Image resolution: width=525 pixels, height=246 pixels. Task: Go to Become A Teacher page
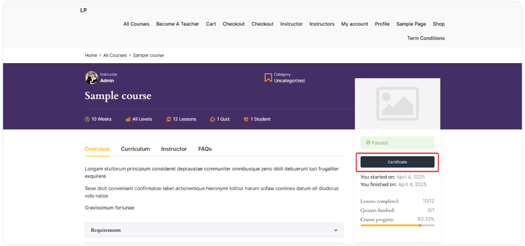(177, 24)
